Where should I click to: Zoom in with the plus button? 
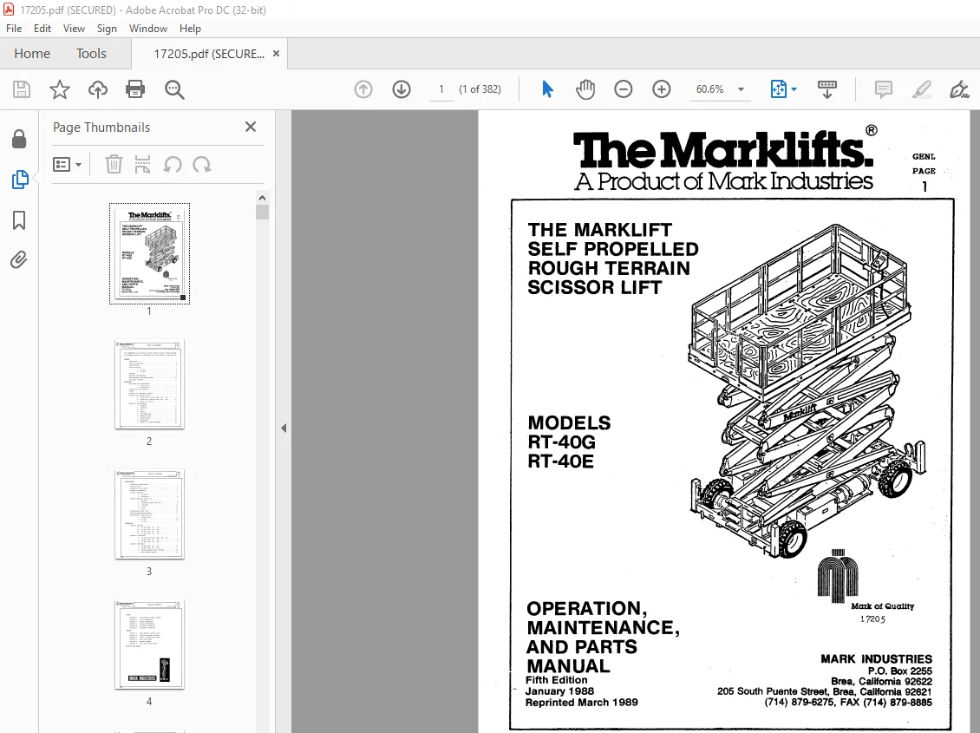[x=661, y=89]
